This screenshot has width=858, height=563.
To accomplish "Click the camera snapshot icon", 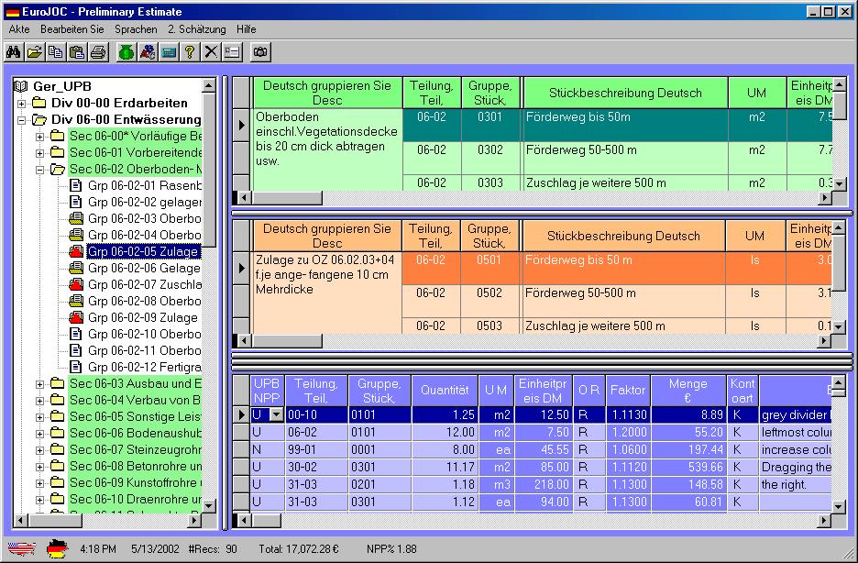I will coord(261,52).
